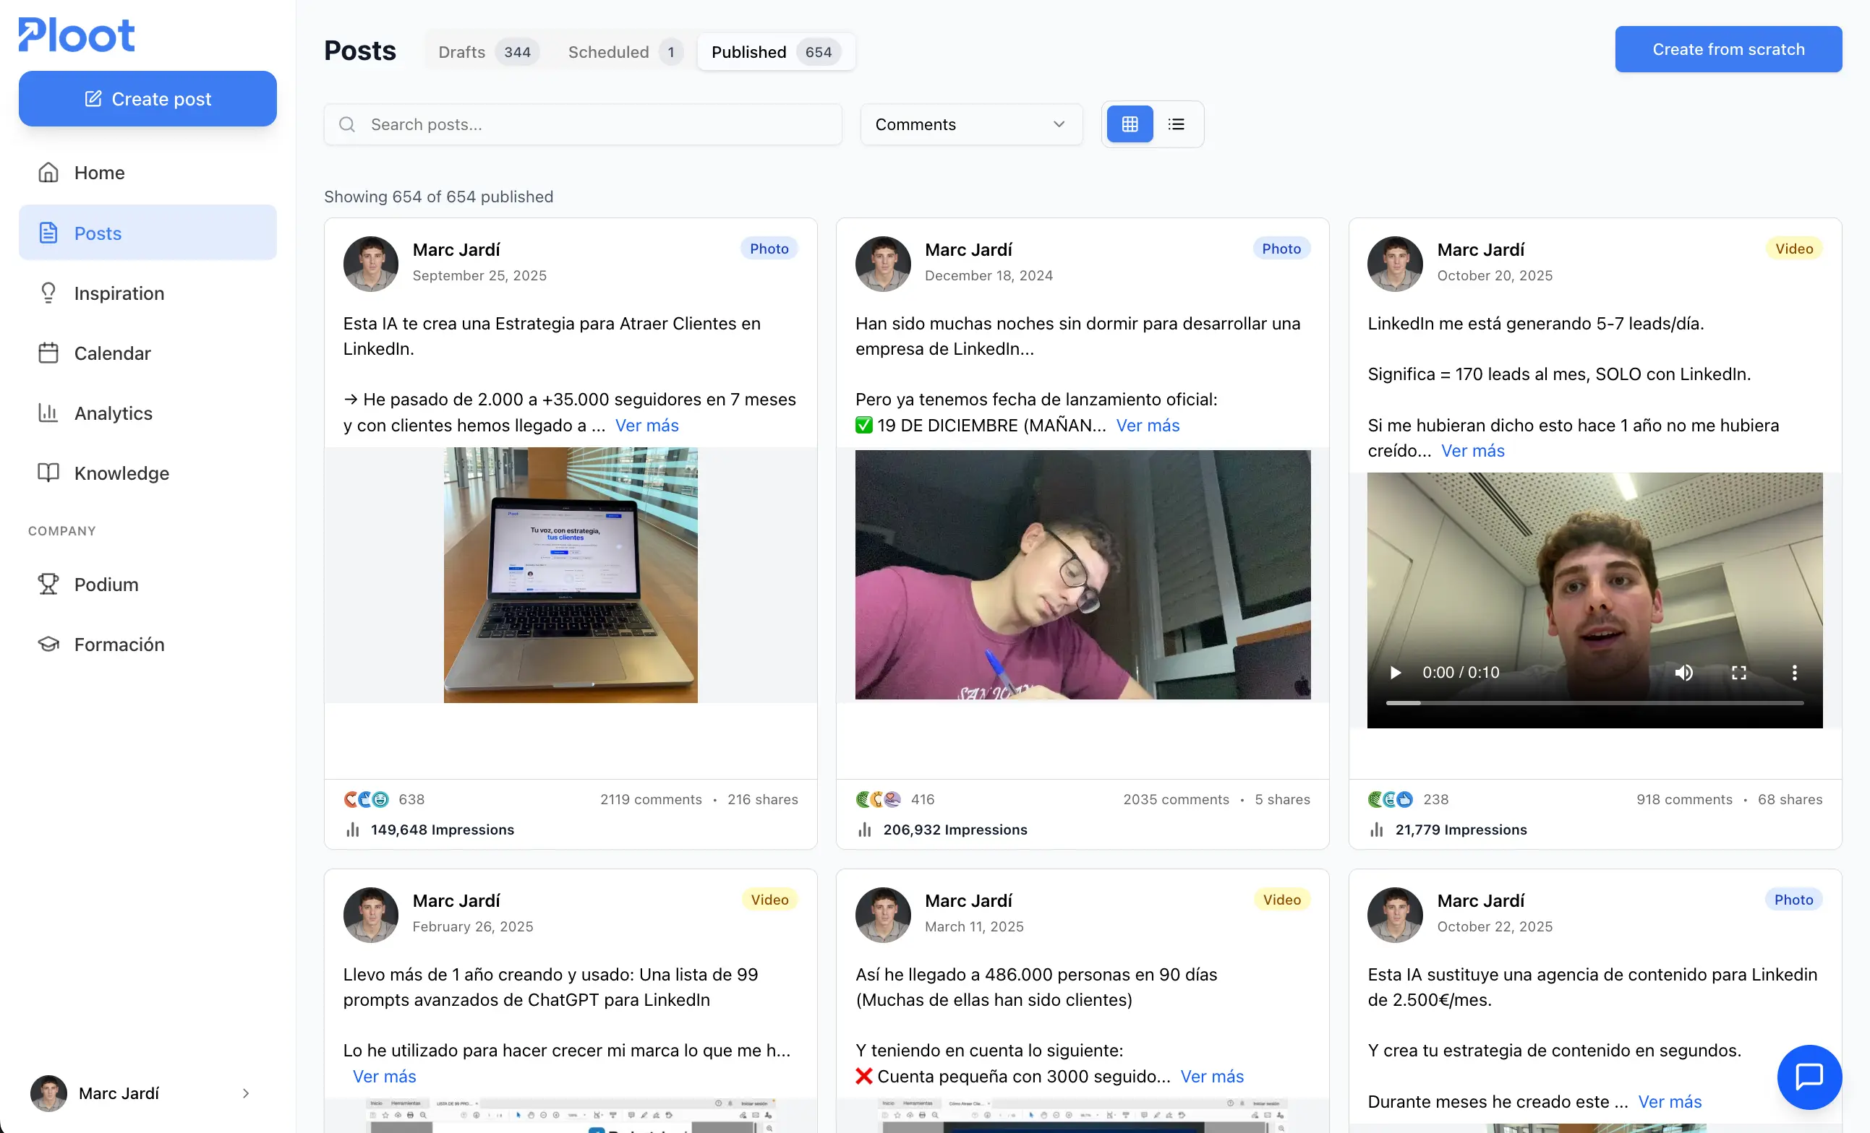Open the Comments sort dropdown

tap(970, 124)
